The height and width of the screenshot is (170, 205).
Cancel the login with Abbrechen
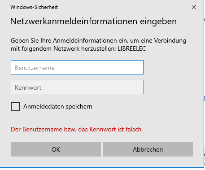tap(148, 149)
